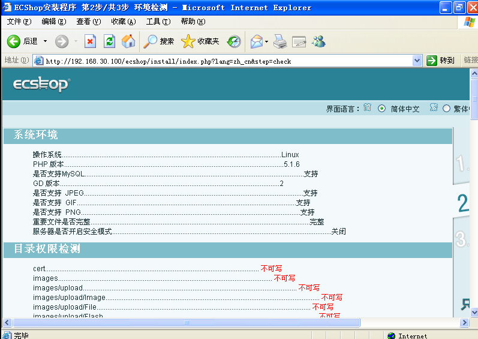Select 繁体中文 radio button
This screenshot has width=478, height=339.
[x=446, y=108]
